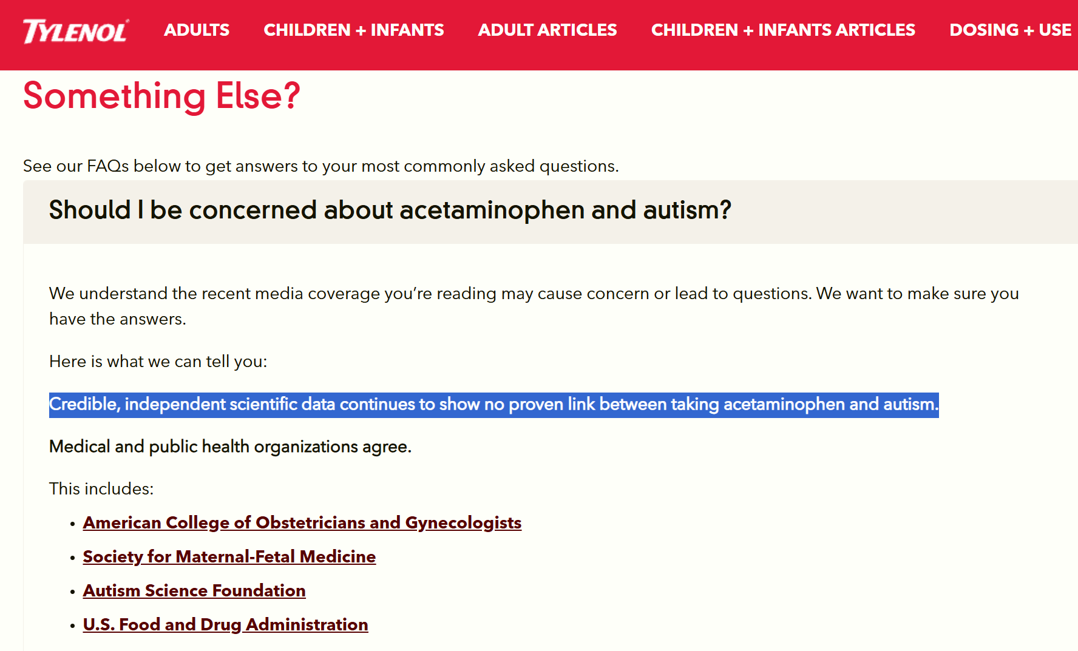This screenshot has height=651, width=1078.
Task: Go to Adult Articles
Action: click(x=547, y=30)
